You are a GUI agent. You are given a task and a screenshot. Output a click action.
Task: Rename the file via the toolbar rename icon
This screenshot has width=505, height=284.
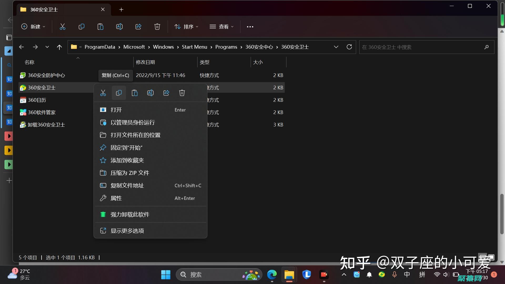(x=119, y=27)
